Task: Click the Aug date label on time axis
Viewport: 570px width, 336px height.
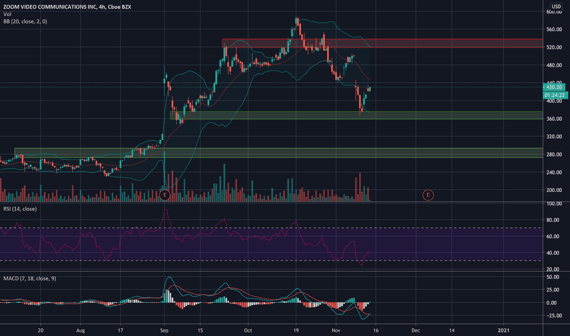Action: (80, 330)
